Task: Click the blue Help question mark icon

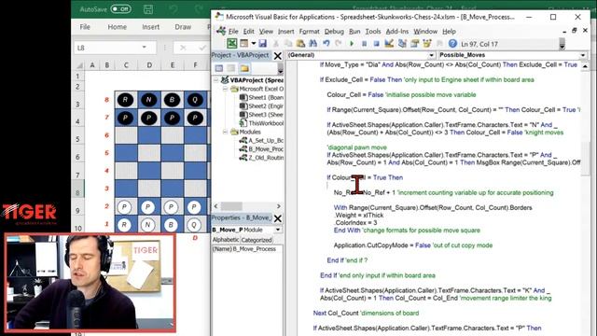Action: pos(452,44)
